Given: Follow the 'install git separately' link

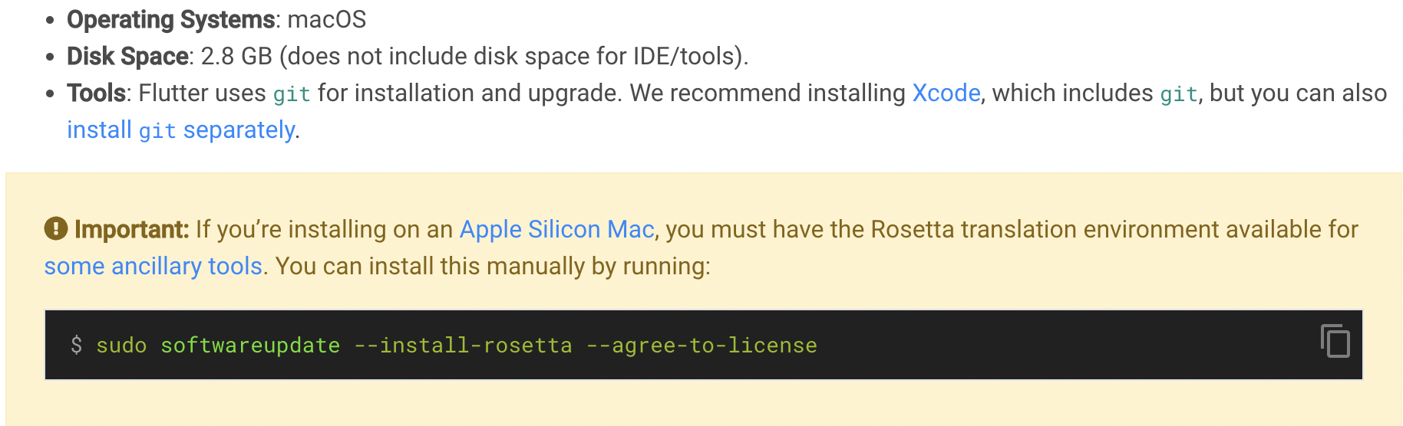Looking at the screenshot, I should tap(181, 130).
